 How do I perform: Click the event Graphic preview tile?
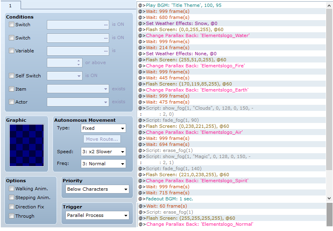[x=27, y=145]
